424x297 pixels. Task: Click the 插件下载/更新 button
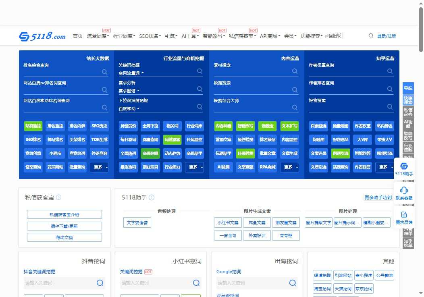point(64,226)
